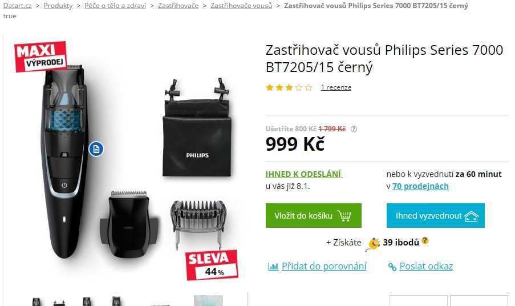
Task: Click the question mark icon next to ibodů
Action: click(425, 240)
